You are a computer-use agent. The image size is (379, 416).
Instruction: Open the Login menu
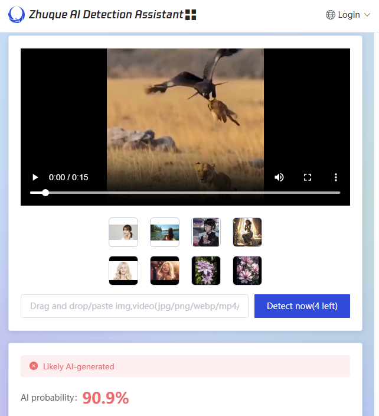tap(348, 15)
